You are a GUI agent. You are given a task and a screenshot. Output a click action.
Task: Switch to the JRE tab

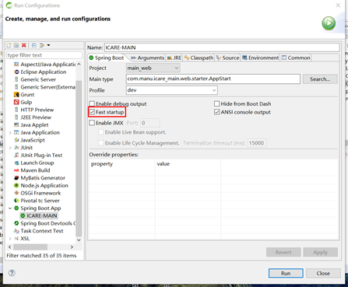coord(174,58)
